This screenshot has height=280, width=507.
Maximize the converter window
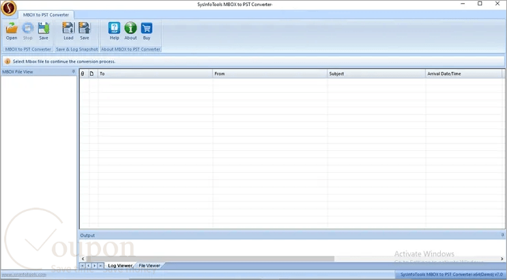point(480,3)
